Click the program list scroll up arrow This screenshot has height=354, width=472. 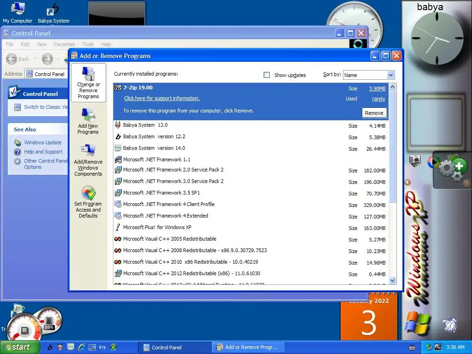click(x=392, y=87)
